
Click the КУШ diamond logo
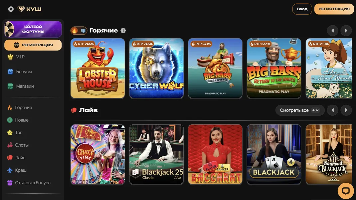(x=29, y=9)
